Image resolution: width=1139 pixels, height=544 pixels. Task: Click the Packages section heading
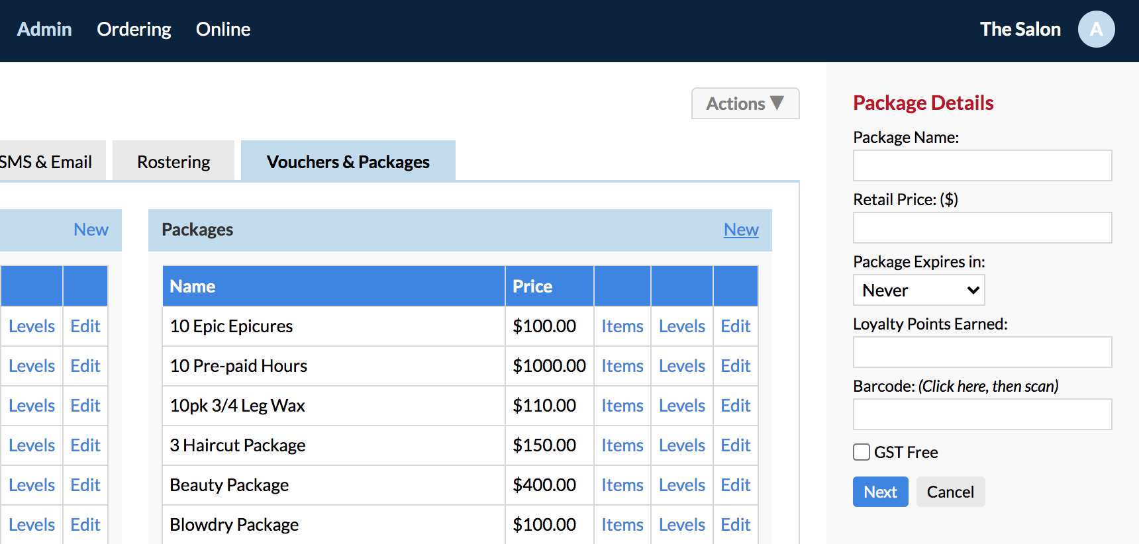coord(197,230)
